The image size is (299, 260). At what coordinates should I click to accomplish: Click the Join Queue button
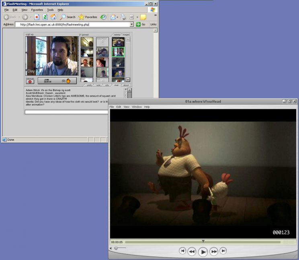pyautogui.click(x=57, y=81)
